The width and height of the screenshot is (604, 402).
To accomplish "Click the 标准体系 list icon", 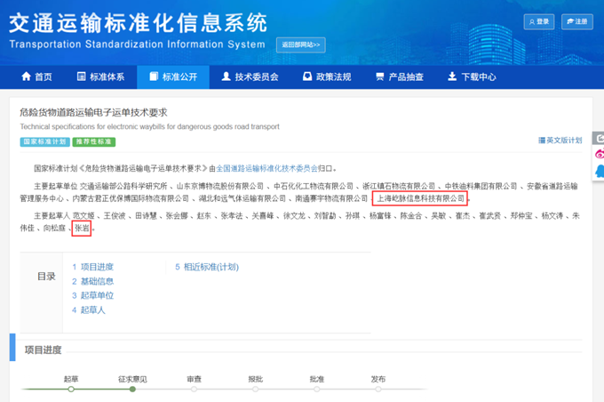I will click(x=82, y=76).
